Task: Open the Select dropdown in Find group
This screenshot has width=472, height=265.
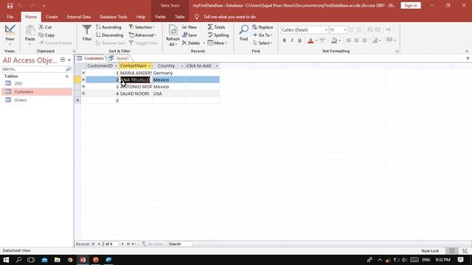Action: tap(263, 43)
